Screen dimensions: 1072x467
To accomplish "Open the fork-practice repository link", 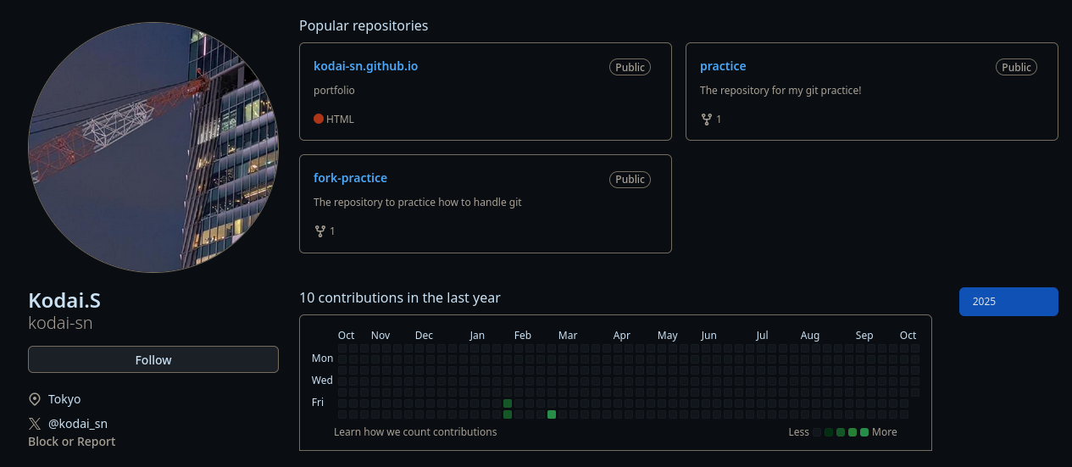I will click(350, 178).
